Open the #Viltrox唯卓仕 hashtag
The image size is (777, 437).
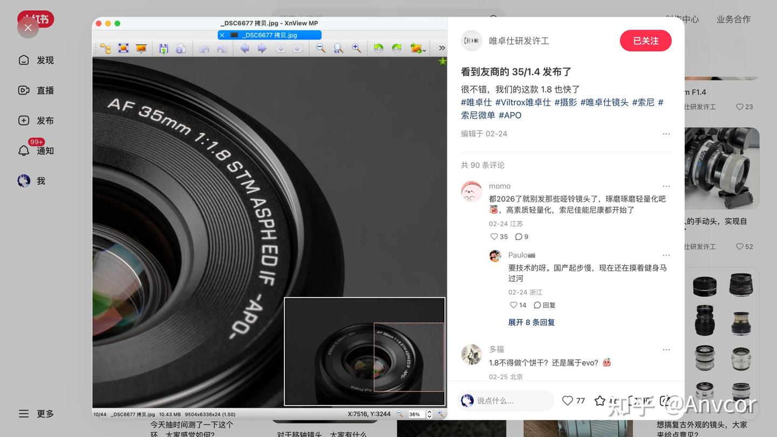pos(523,102)
